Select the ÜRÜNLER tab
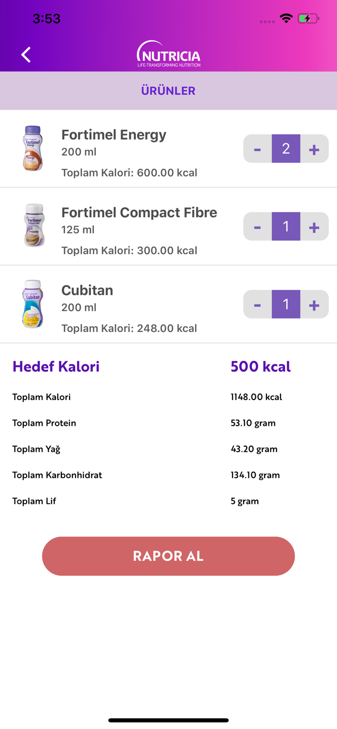 point(168,91)
